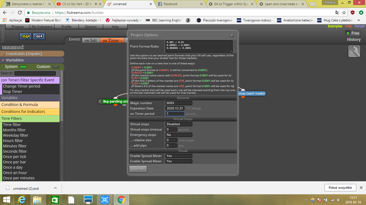The image size is (366, 205).
Task: Open the Options menu
Action: (91, 27)
